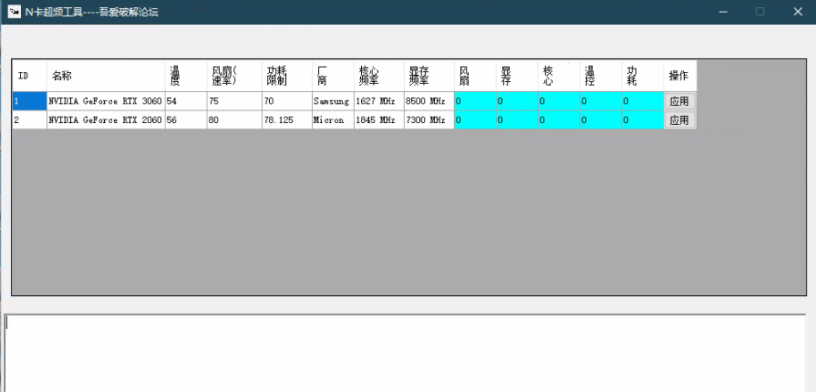This screenshot has height=392, width=816.
Task: Click the 厂商 column header
Action: pyautogui.click(x=333, y=76)
